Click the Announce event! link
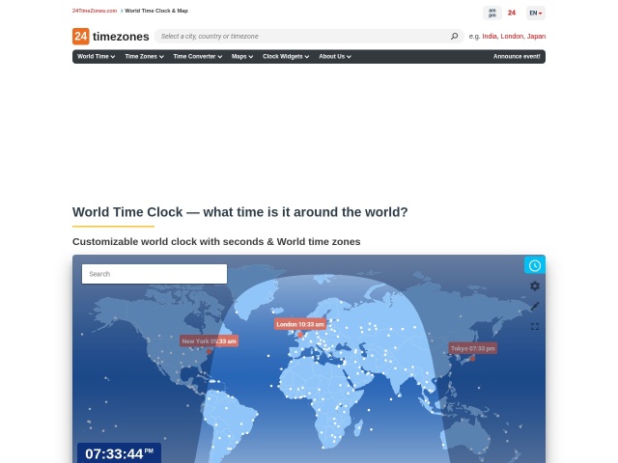Screen dimensions: 618x463 [x=517, y=56]
